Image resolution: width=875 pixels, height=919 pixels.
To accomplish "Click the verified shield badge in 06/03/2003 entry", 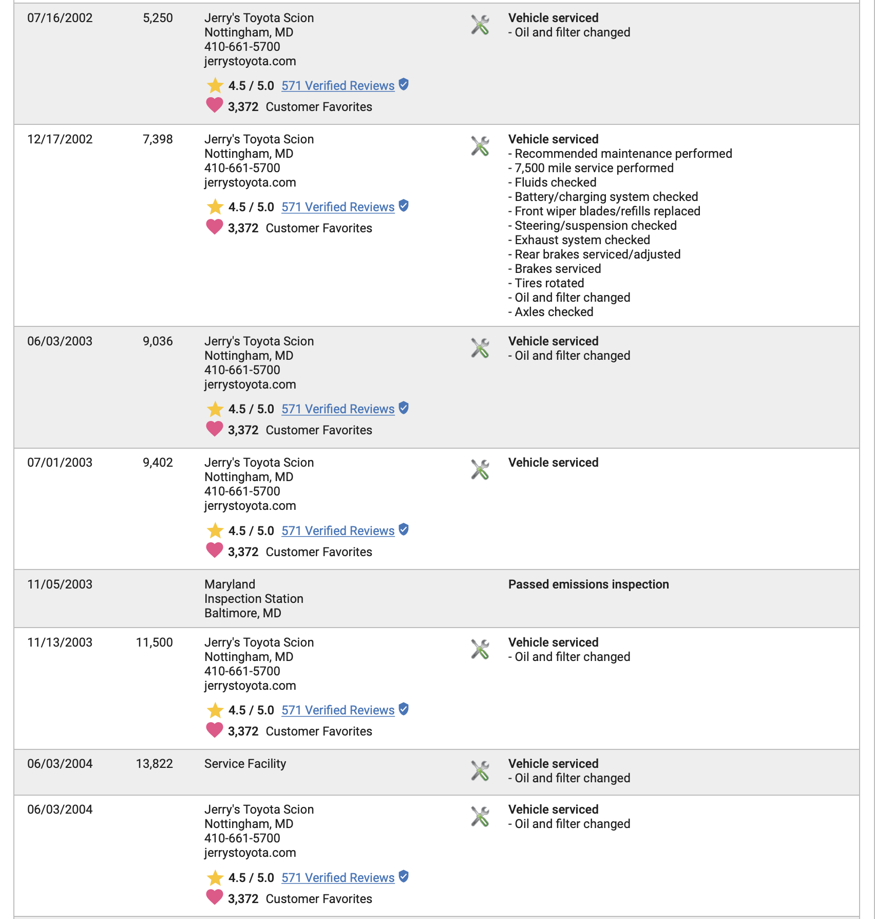I will pos(404,408).
